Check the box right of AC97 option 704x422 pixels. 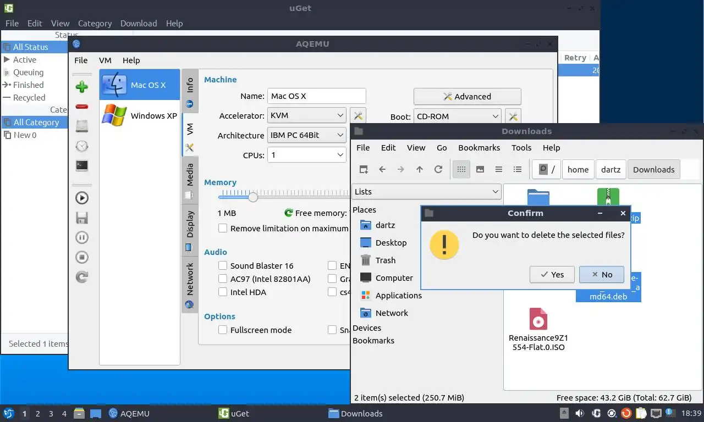coord(332,279)
